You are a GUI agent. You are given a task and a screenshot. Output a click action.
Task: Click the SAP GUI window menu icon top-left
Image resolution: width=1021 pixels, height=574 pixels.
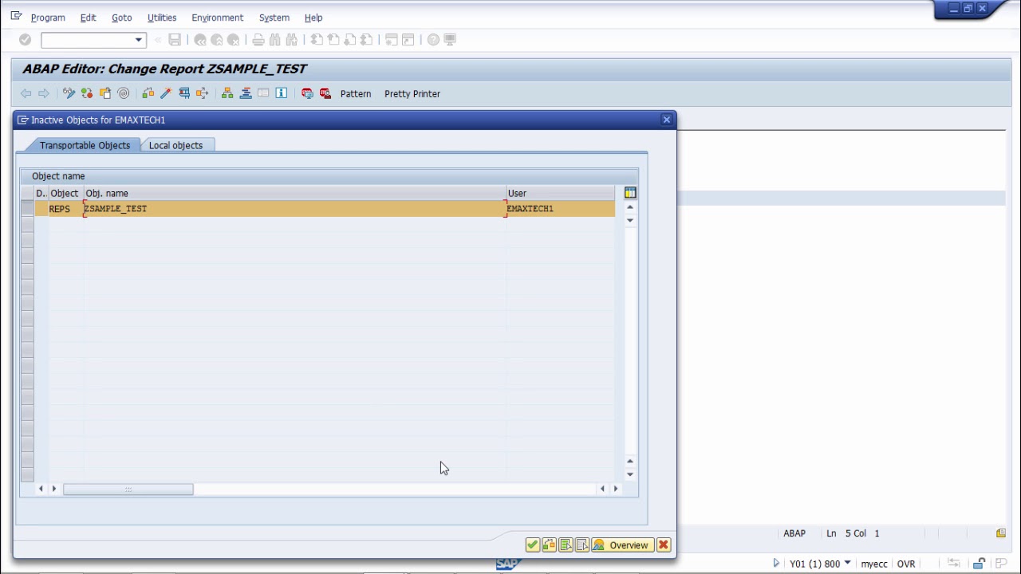[16, 16]
